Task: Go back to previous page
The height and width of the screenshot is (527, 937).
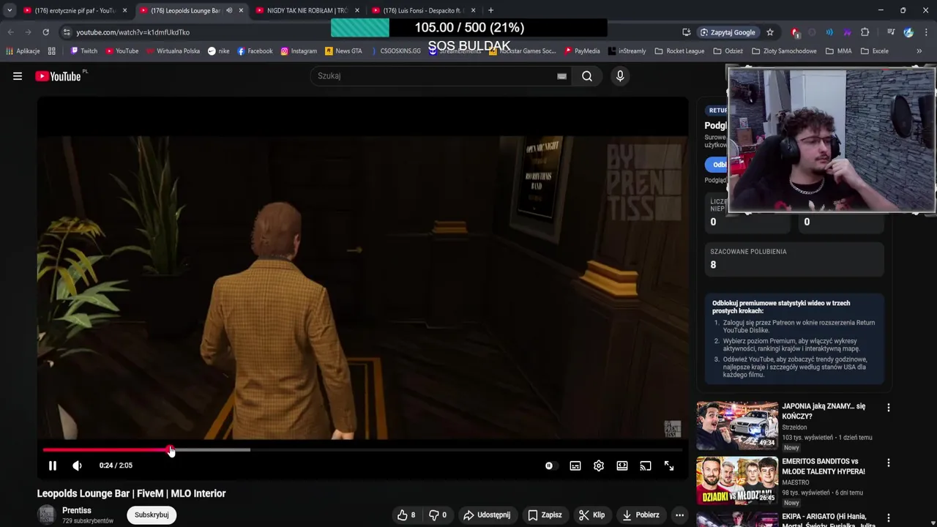Action: pyautogui.click(x=10, y=32)
